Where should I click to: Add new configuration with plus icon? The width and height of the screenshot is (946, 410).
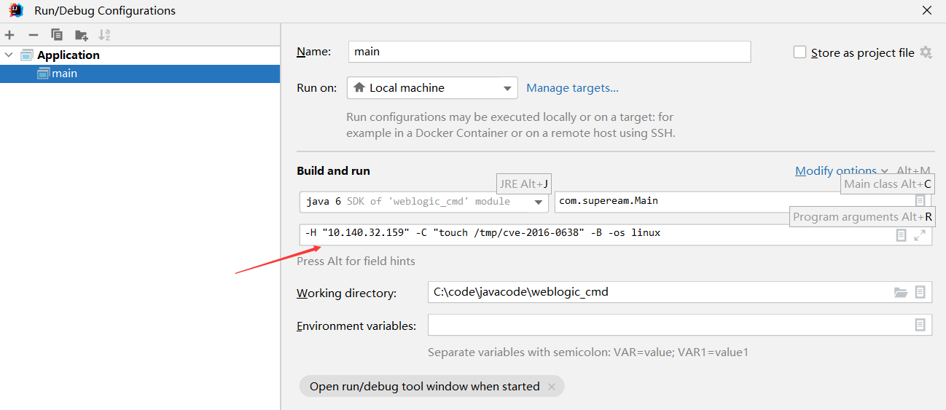tap(9, 35)
